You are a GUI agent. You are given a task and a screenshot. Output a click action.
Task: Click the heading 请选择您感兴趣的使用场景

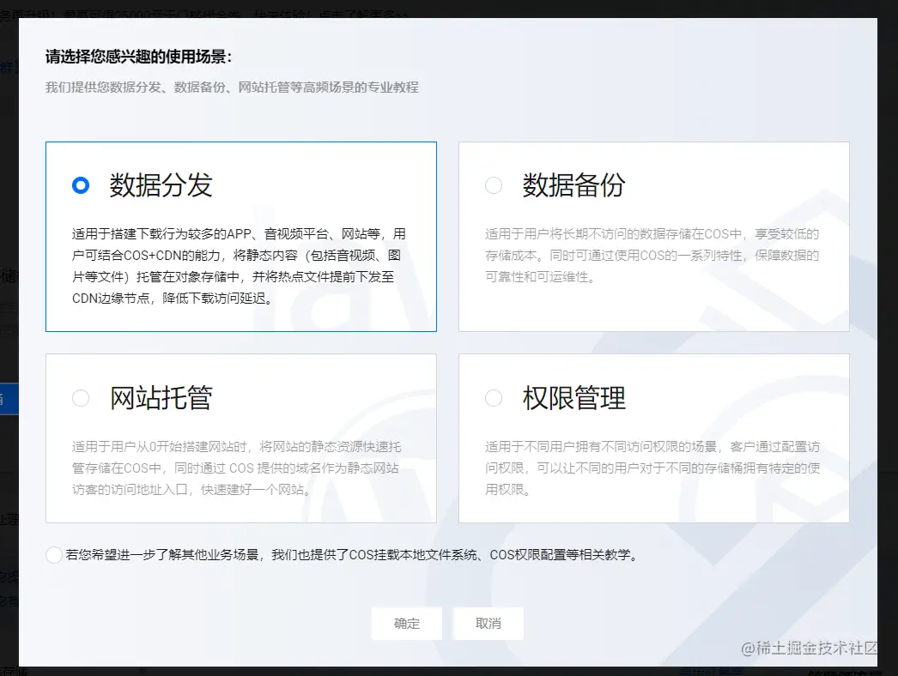pos(138,57)
